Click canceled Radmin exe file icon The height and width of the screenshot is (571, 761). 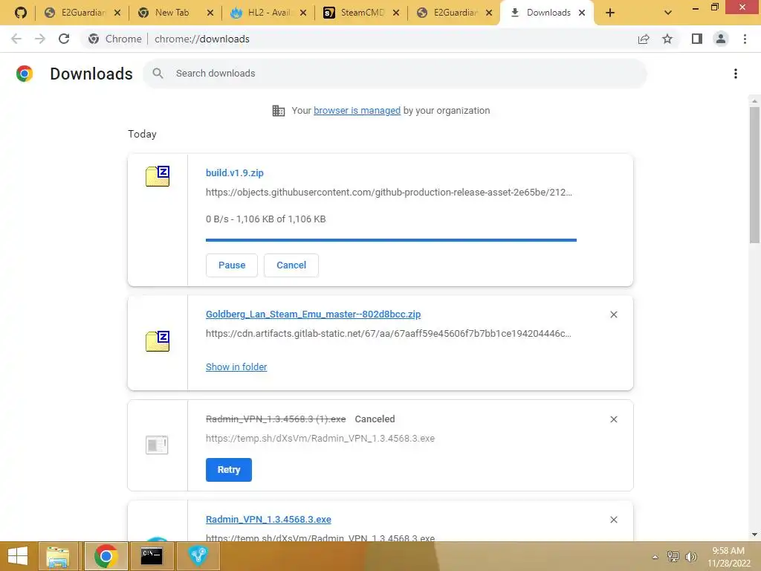pos(157,445)
